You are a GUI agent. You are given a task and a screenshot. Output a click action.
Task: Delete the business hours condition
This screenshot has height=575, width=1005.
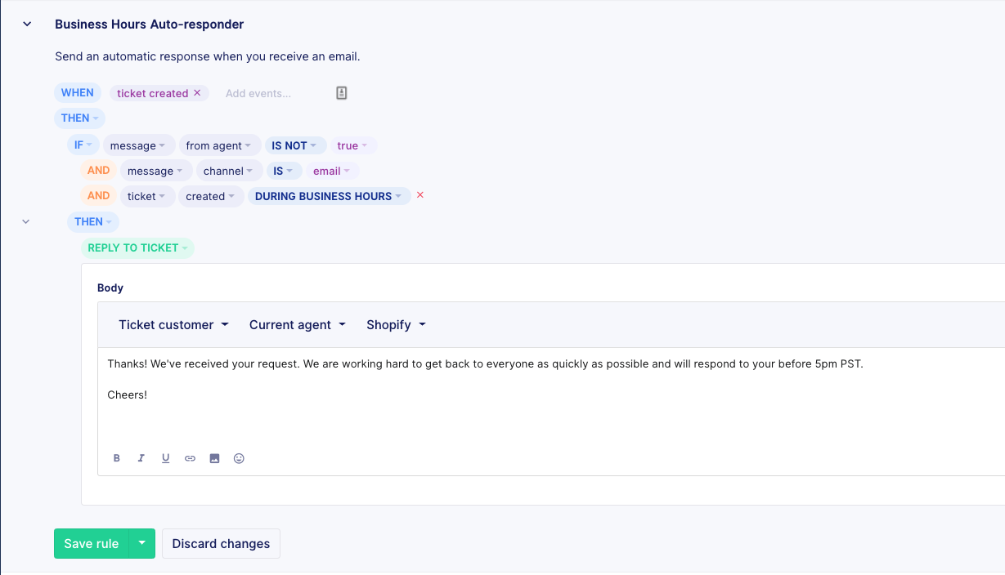click(420, 195)
